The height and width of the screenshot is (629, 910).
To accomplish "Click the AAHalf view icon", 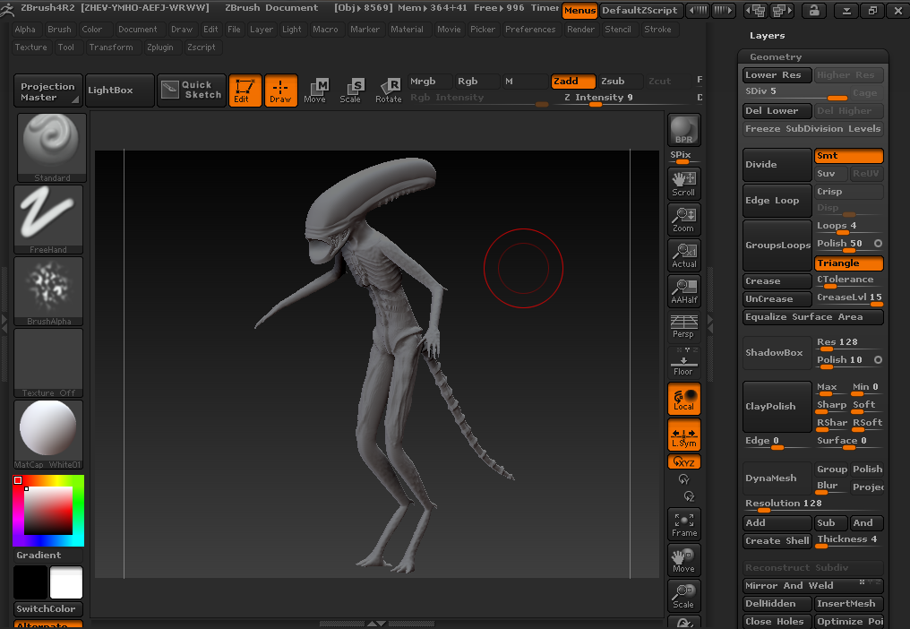I will pos(683,291).
